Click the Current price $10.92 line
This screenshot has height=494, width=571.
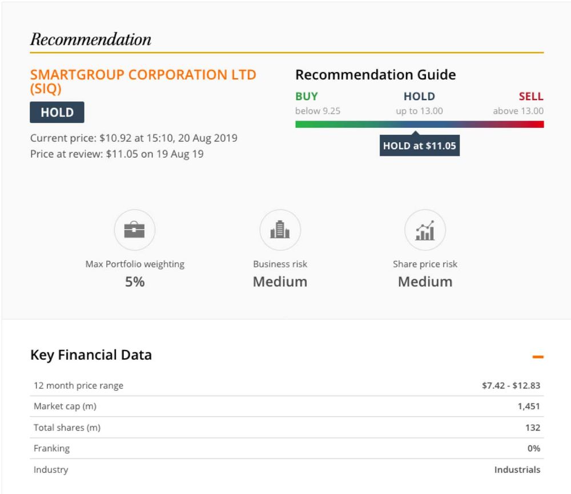(134, 138)
